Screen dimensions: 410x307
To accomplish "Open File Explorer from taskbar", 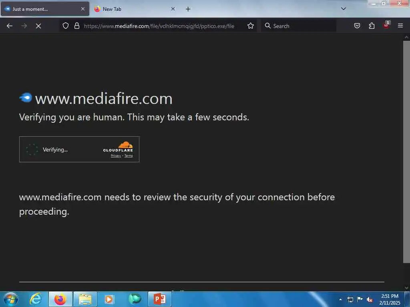I will tap(85, 299).
